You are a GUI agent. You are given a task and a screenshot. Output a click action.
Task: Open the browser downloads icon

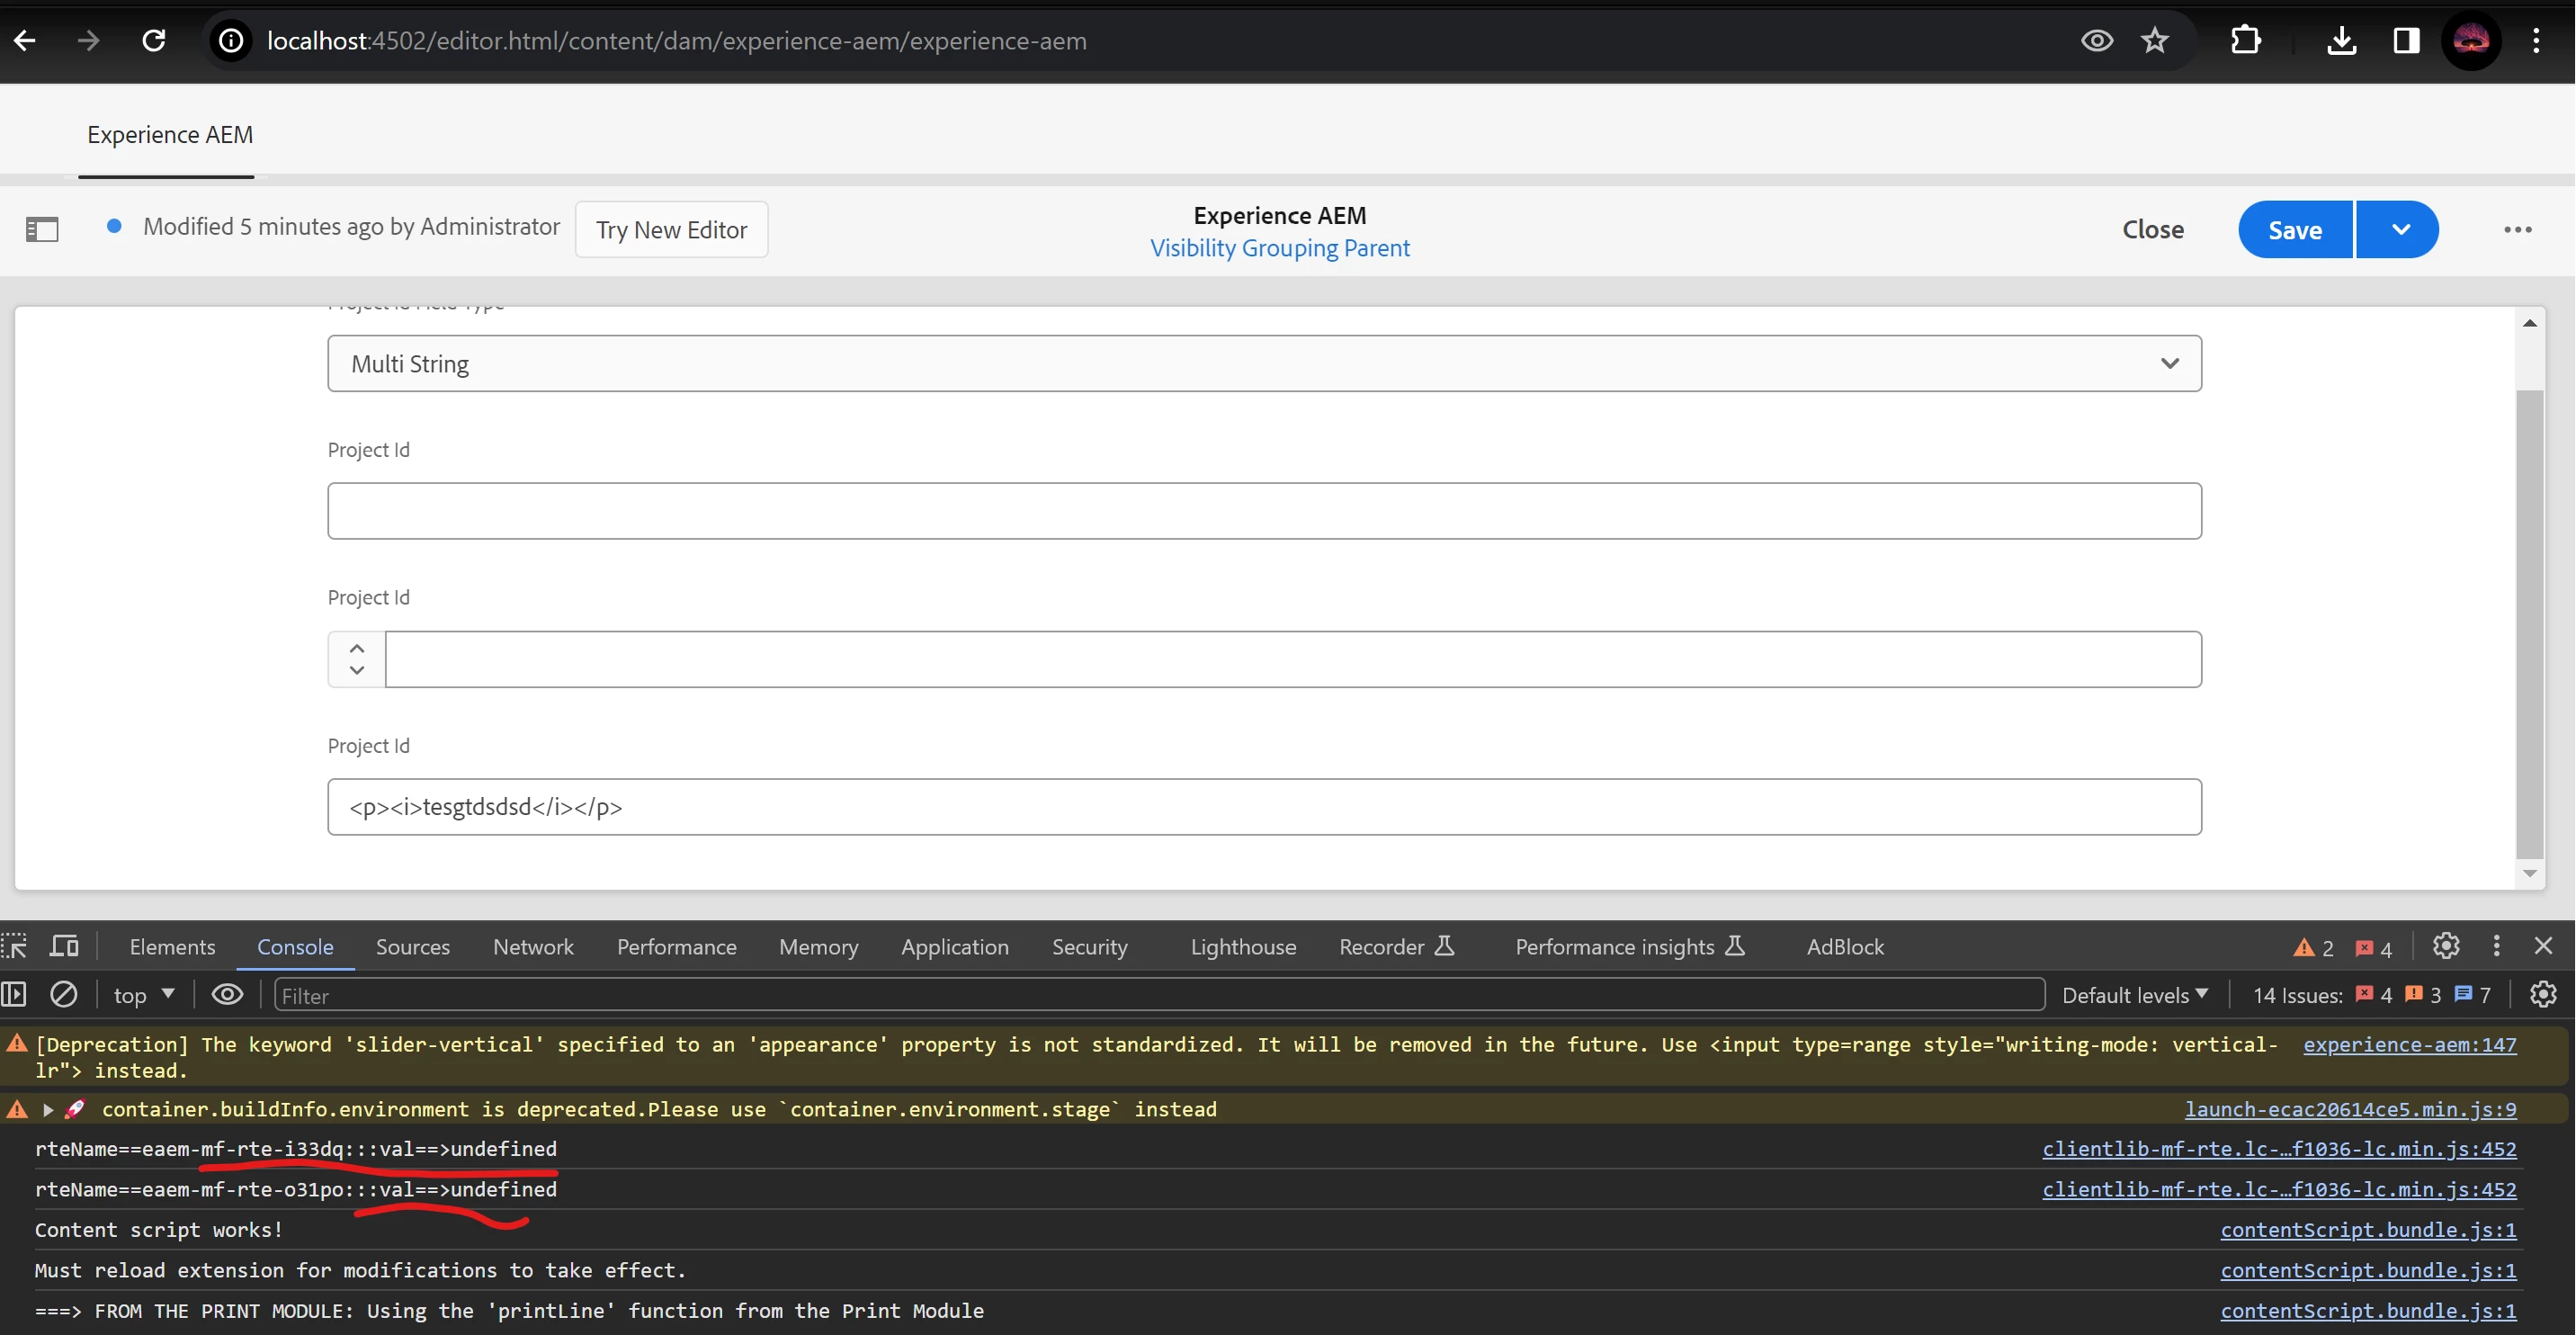point(2341,41)
